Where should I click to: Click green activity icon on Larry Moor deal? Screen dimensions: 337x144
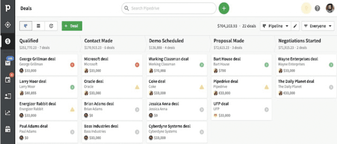72,87
